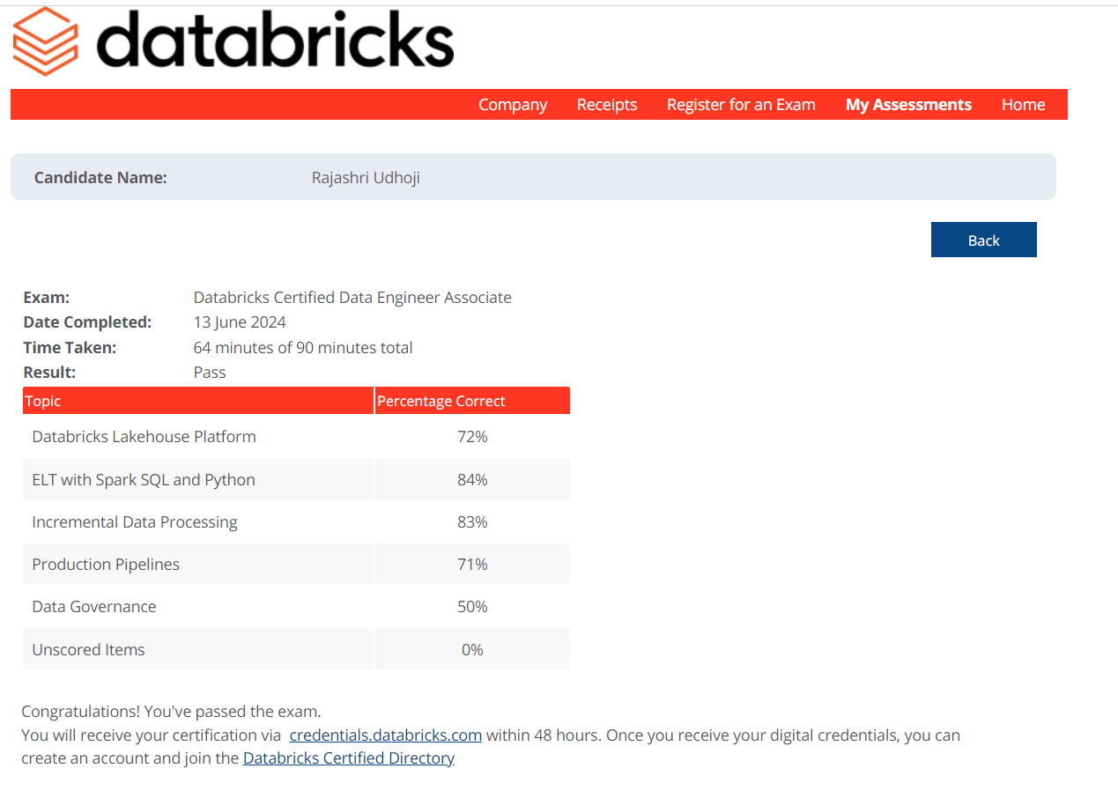
Task: Go to the Home menu item
Action: (x=1023, y=104)
